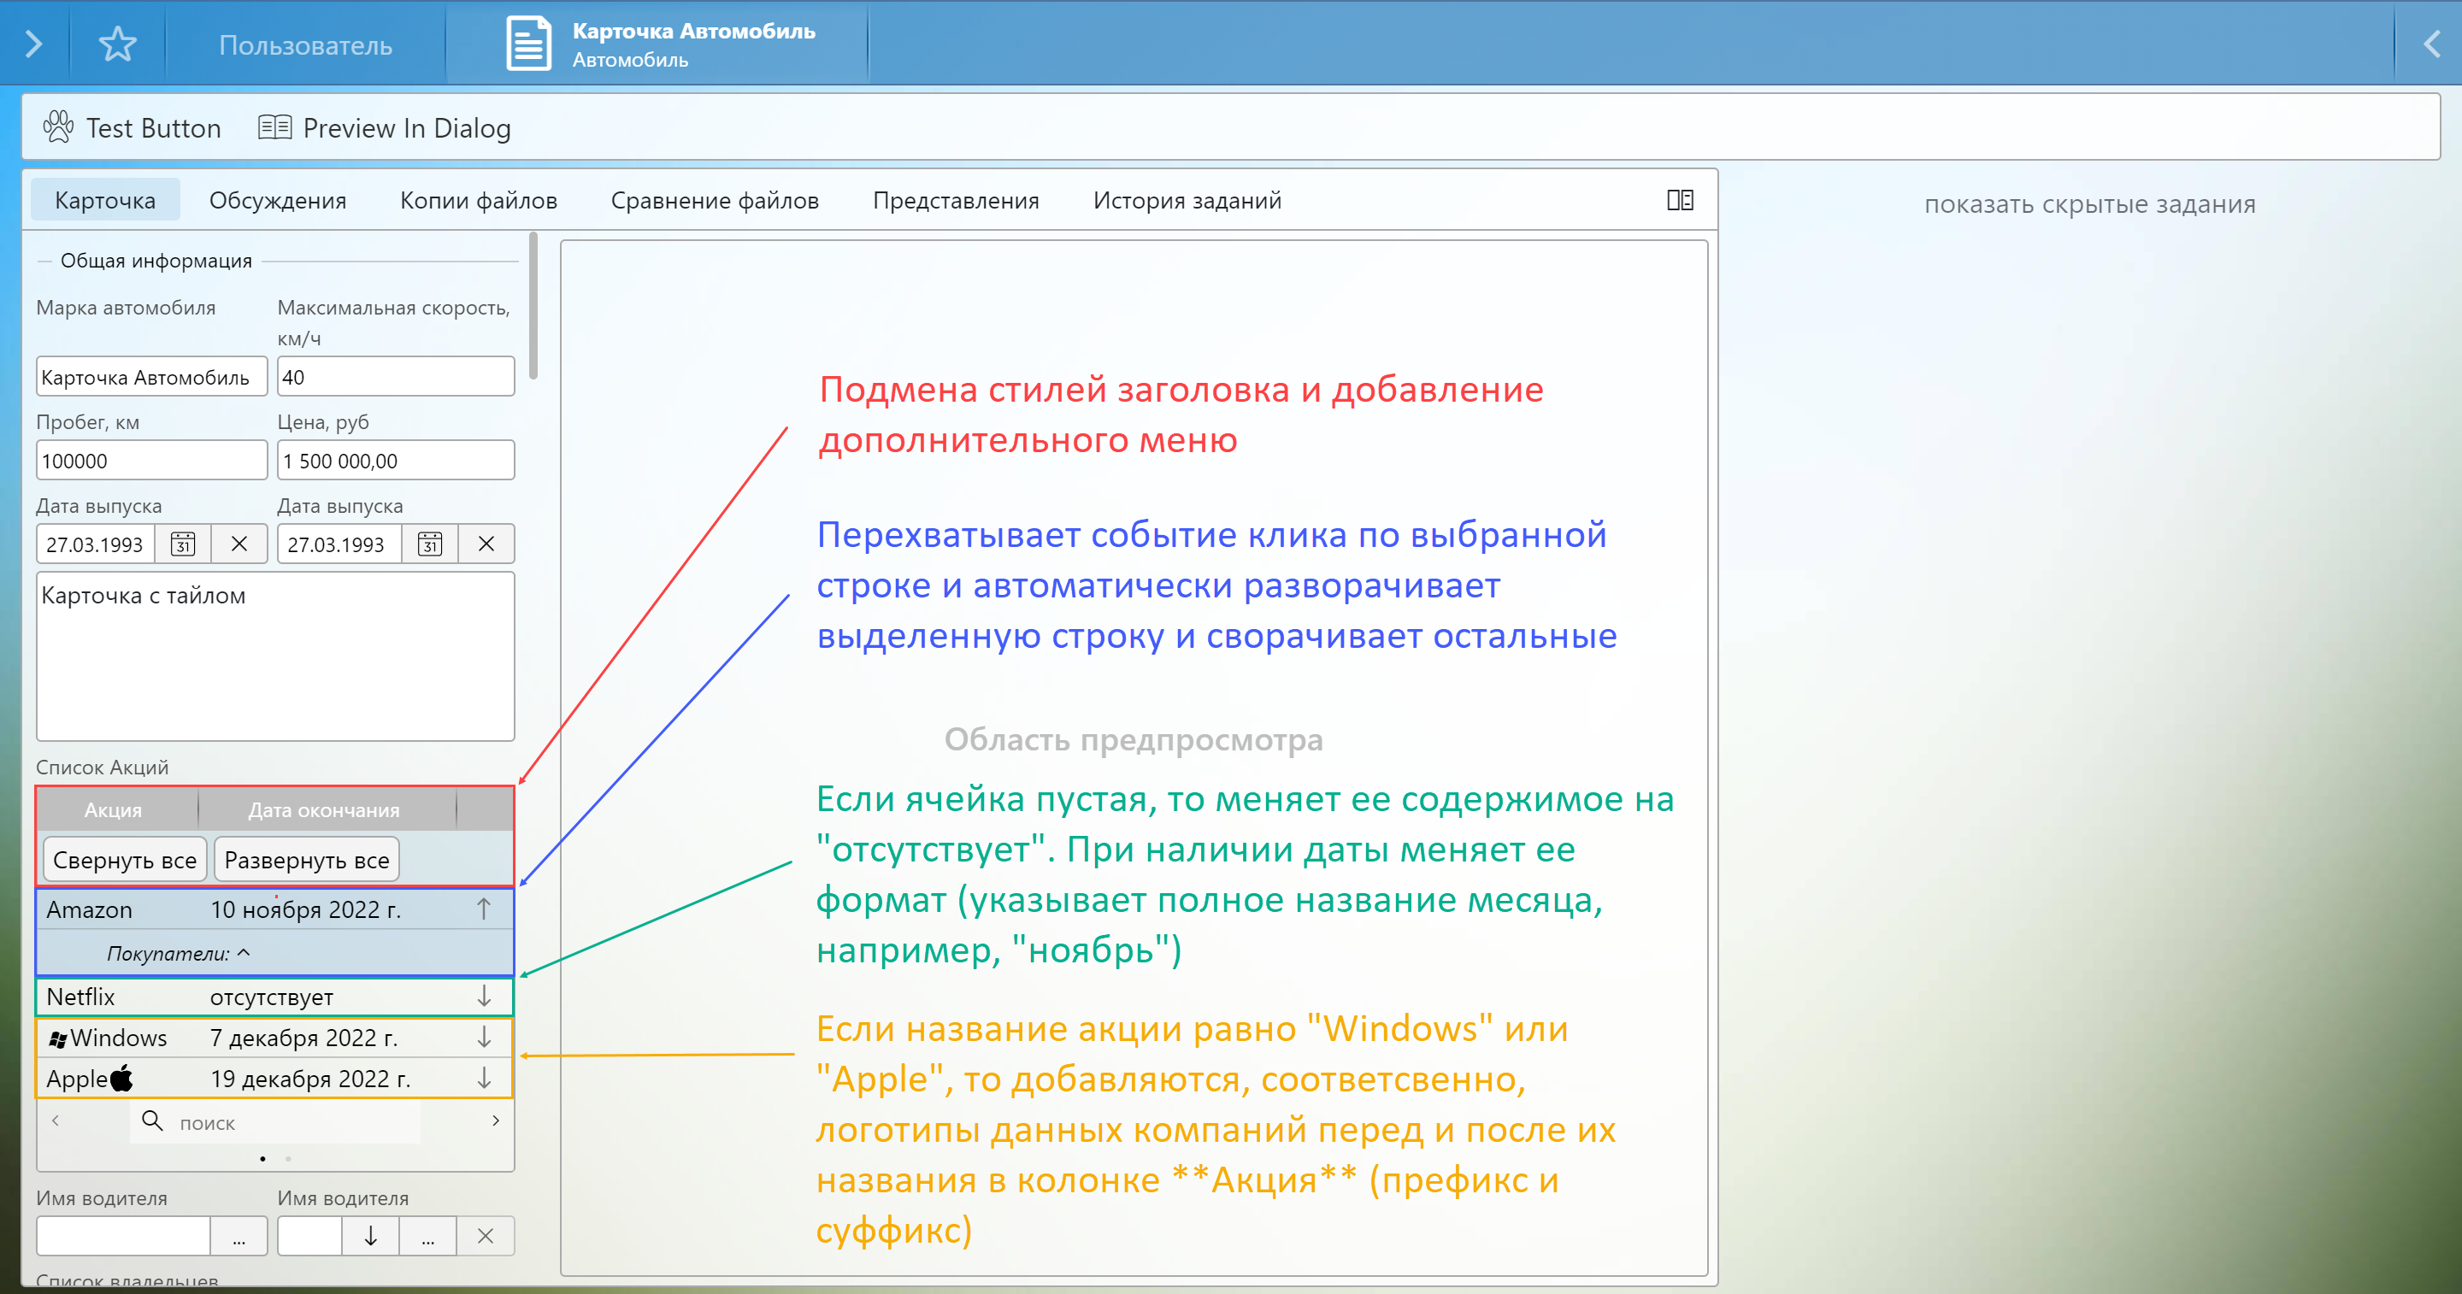
Task: Expand the Netflix row
Action: 484,996
